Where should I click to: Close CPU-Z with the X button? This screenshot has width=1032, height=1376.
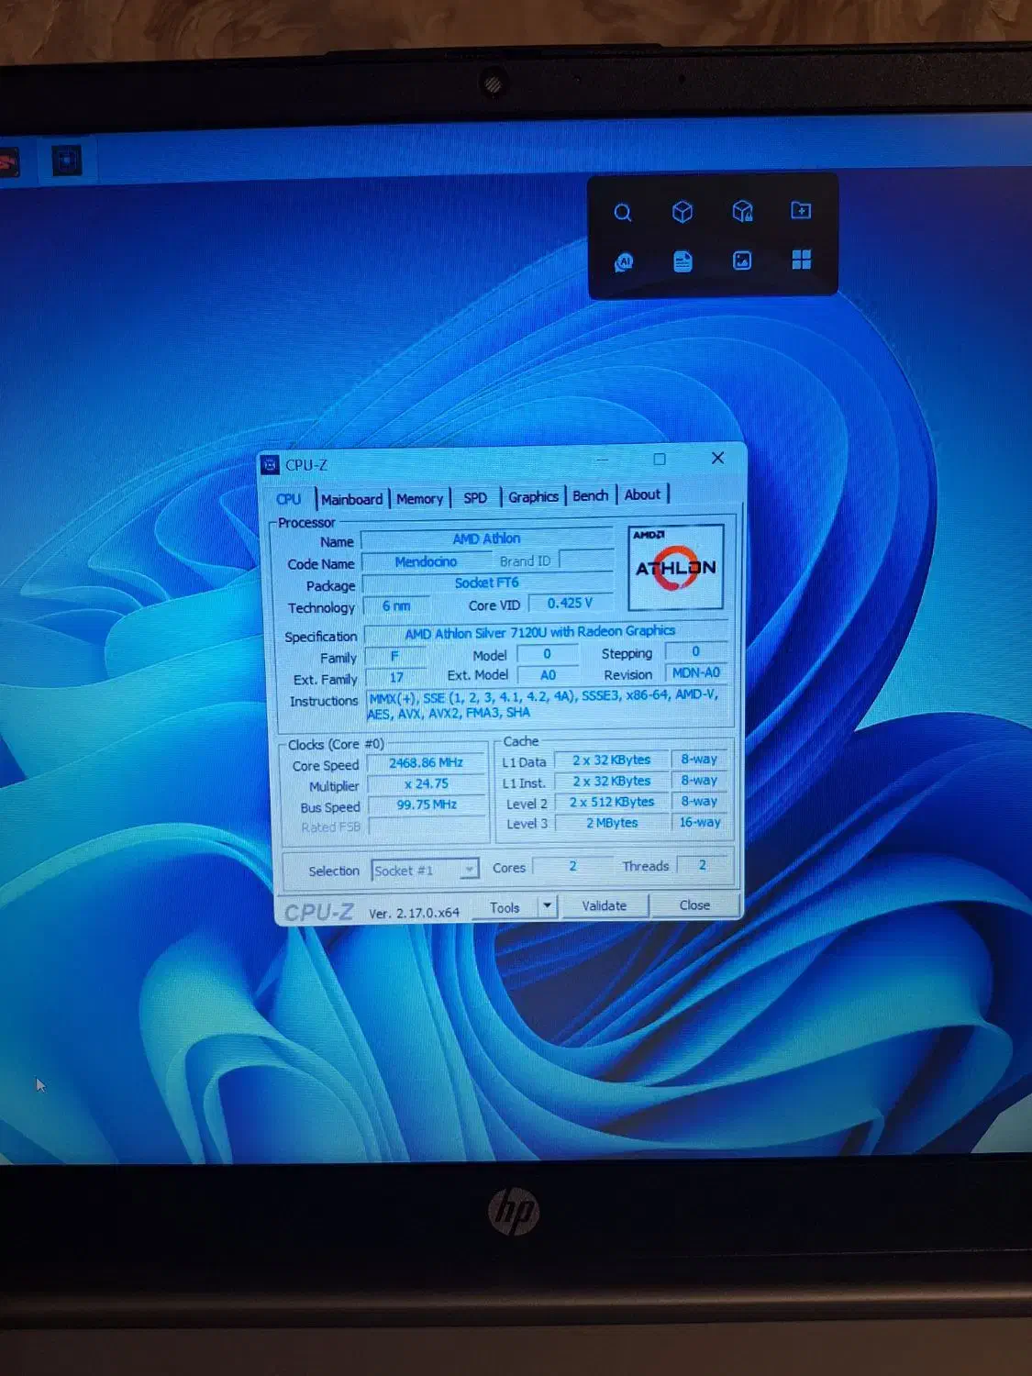[718, 458]
